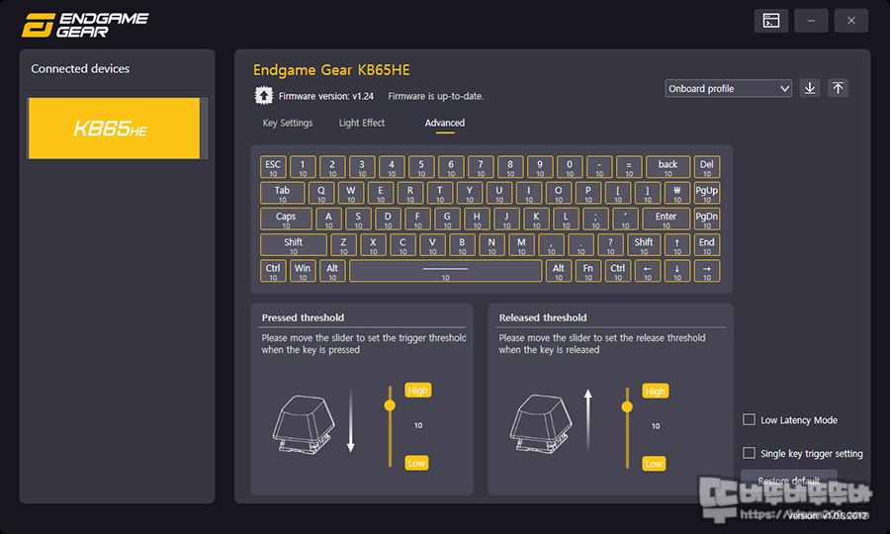
Task: Click the 'Firmware version: v1.24' text
Action: (x=325, y=96)
